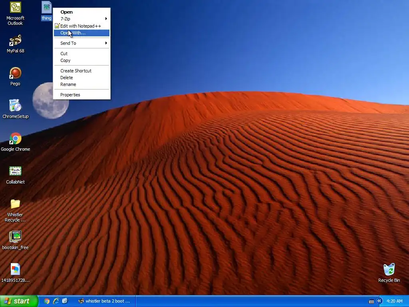Expand hidden system tray icons

pos(379,301)
